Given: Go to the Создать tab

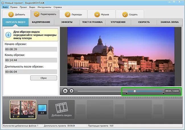Looking at the screenshot, I should pyautogui.click(x=130, y=14).
